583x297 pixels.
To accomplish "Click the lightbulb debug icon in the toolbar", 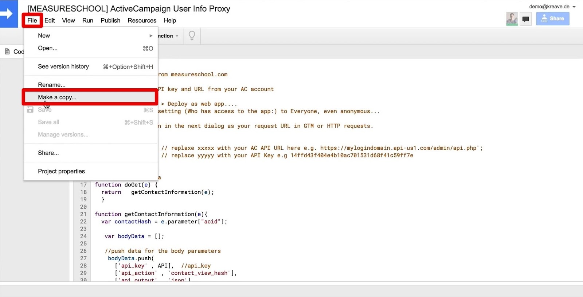I will coord(192,36).
